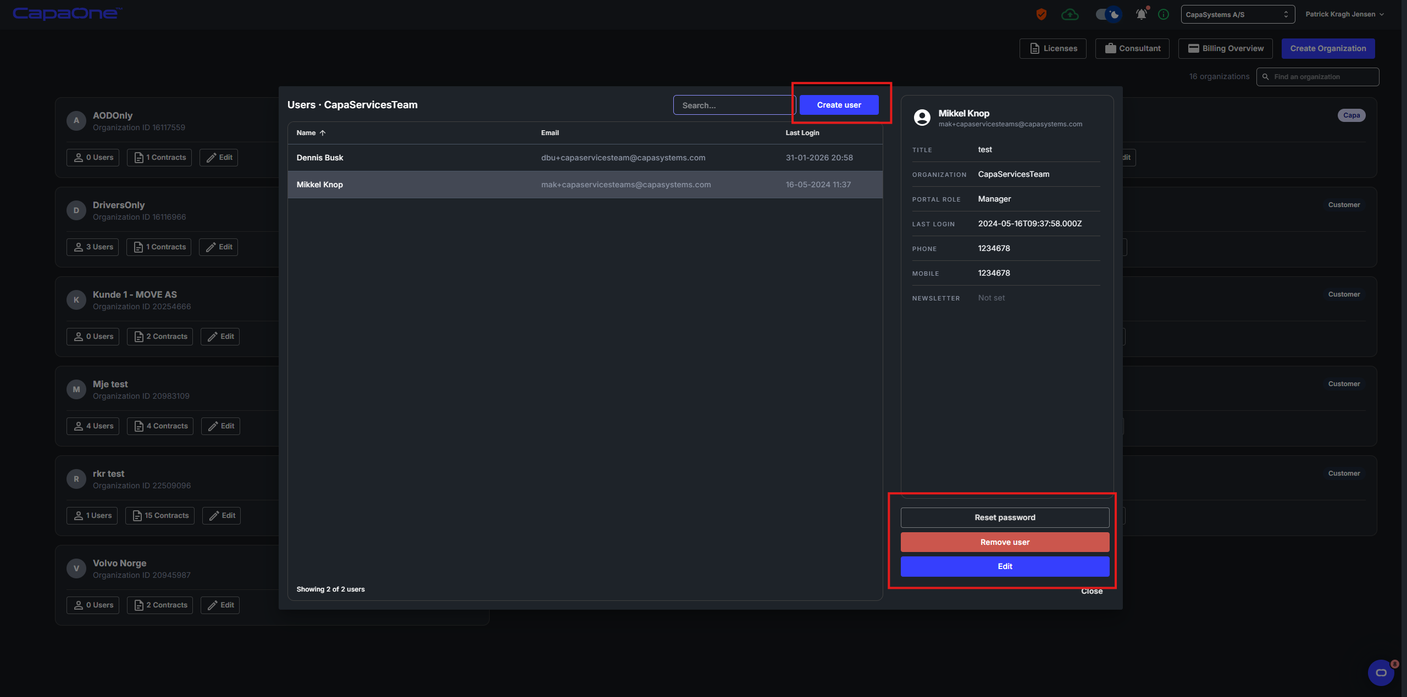
Task: Click the Capa tag badge
Action: point(1351,115)
